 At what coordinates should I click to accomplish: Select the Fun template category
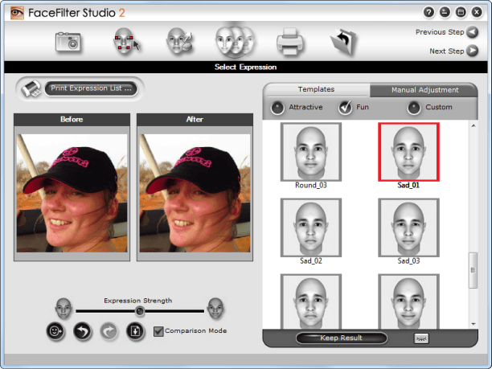(345, 108)
